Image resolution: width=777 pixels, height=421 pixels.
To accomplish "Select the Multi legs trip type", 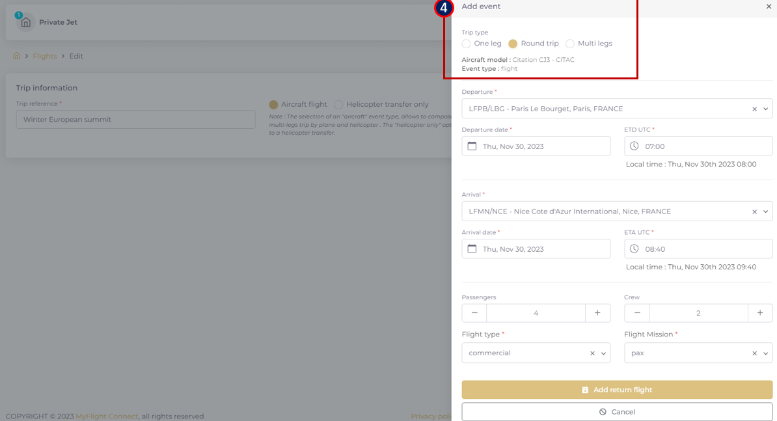I will (x=570, y=44).
